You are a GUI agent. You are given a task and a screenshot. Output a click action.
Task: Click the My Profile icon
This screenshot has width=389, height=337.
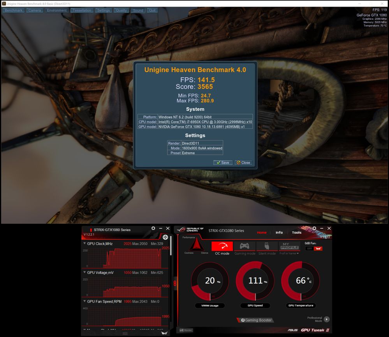click(x=290, y=246)
